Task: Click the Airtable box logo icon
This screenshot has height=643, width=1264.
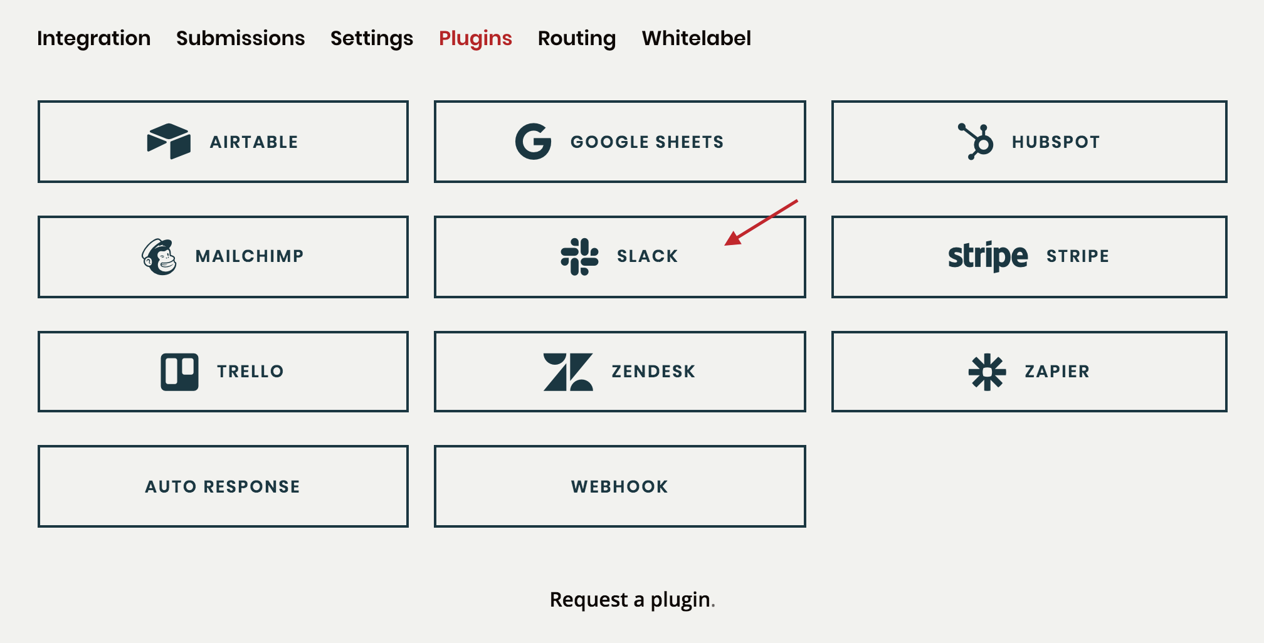Action: coord(169,142)
